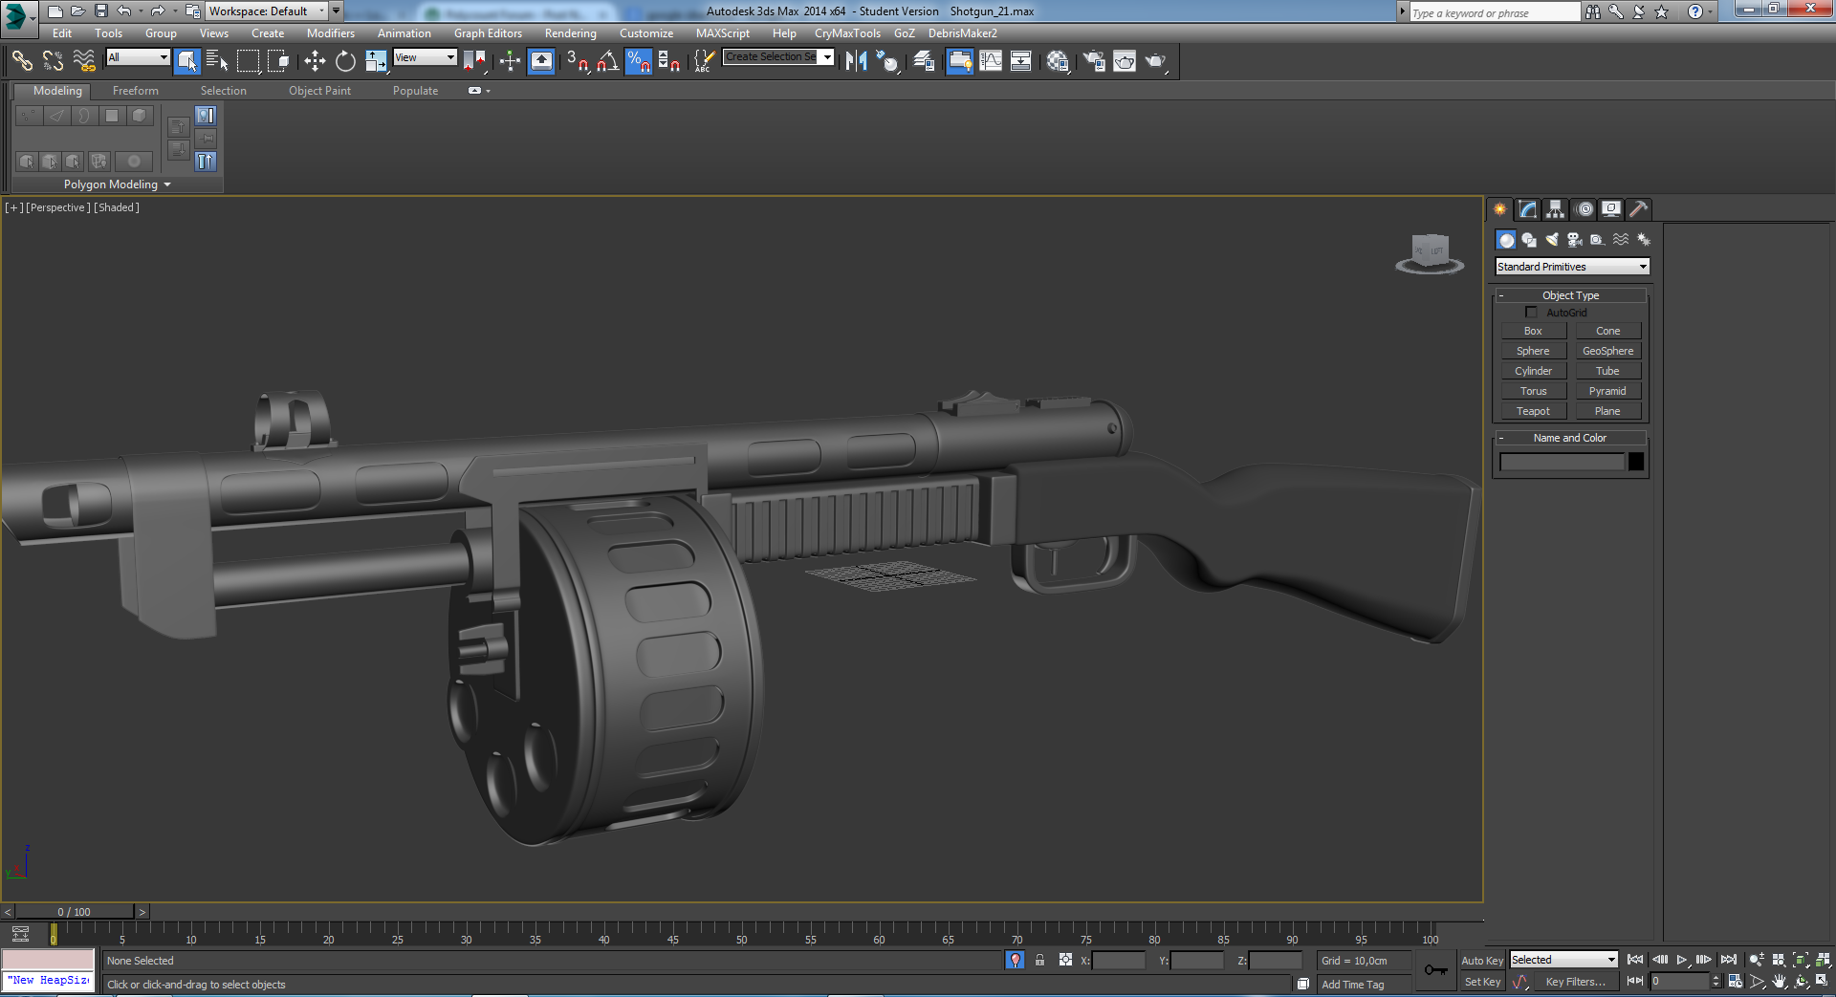Click the Select and Manipulate icon

click(510, 61)
